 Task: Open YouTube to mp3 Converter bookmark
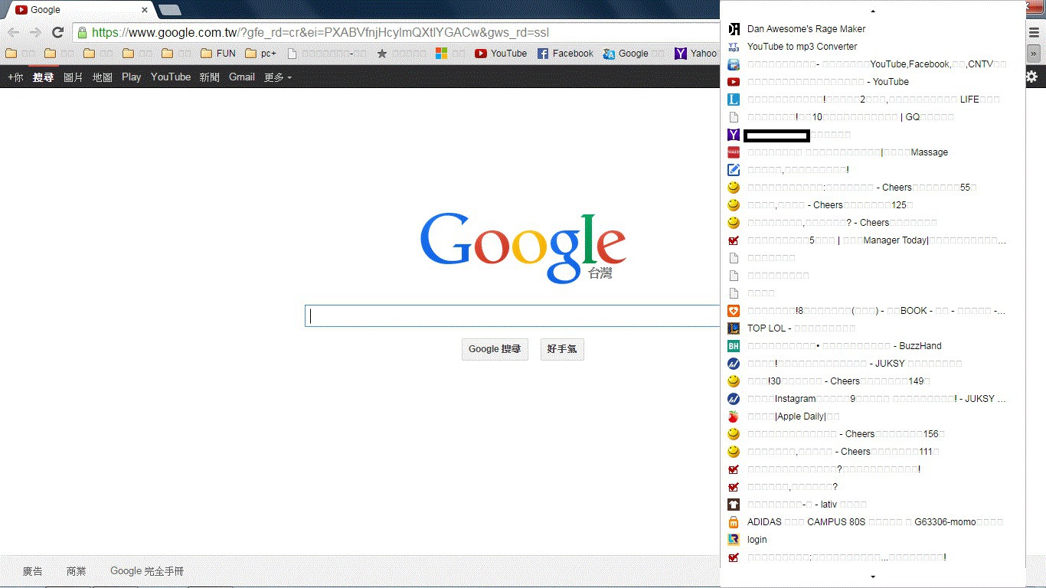[873, 47]
